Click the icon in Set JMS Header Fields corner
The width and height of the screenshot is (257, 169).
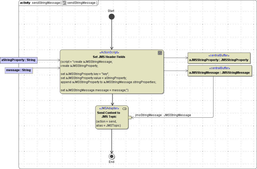pos(160,53)
